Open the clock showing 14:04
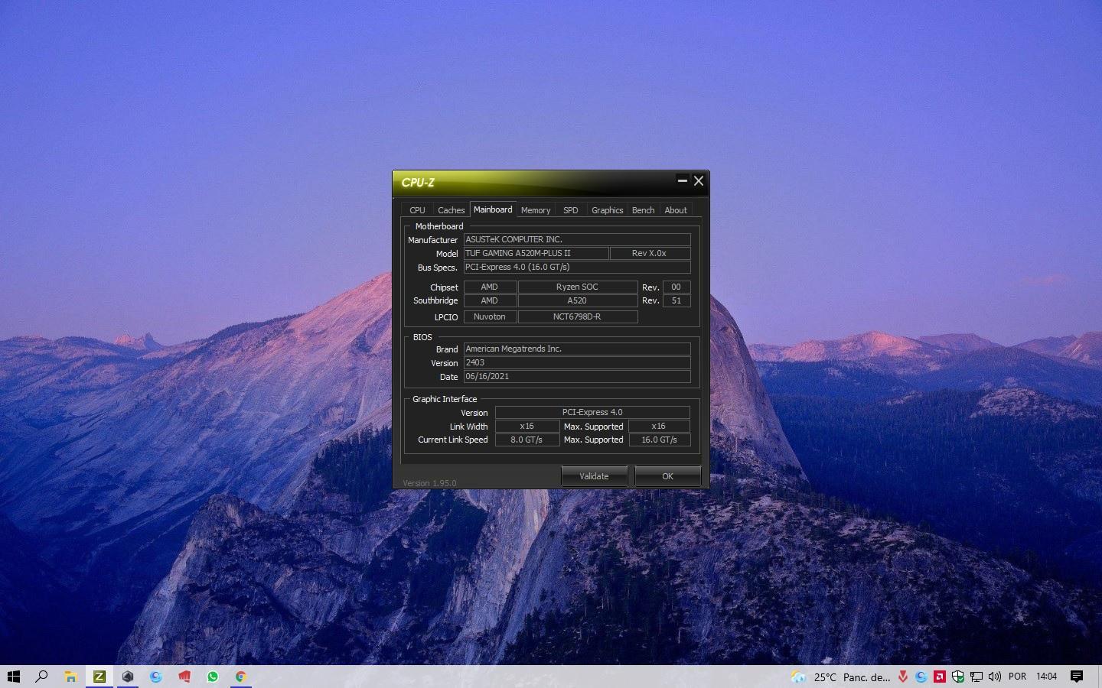This screenshot has width=1102, height=688. tap(1047, 677)
